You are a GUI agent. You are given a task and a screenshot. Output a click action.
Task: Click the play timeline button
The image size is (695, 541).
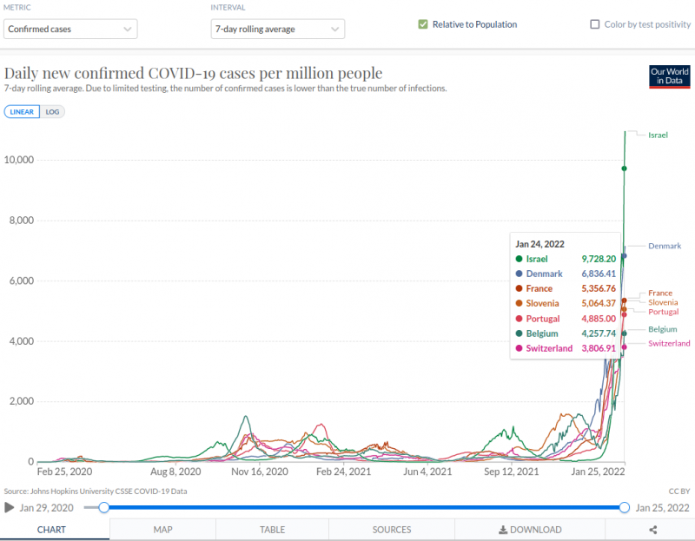point(9,507)
